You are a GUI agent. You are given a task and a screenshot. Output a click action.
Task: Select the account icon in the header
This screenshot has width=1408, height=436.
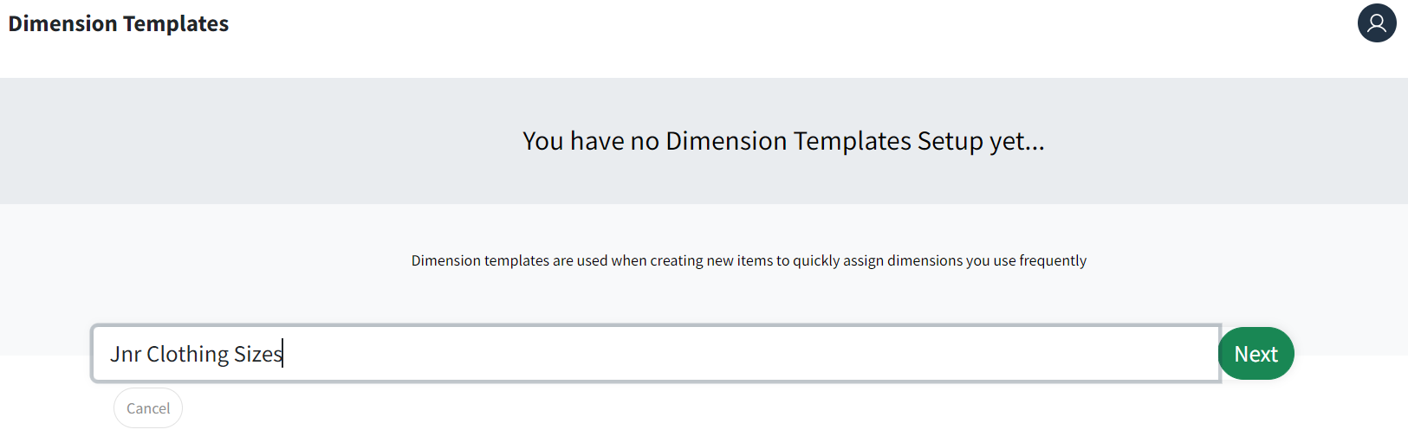pyautogui.click(x=1377, y=22)
